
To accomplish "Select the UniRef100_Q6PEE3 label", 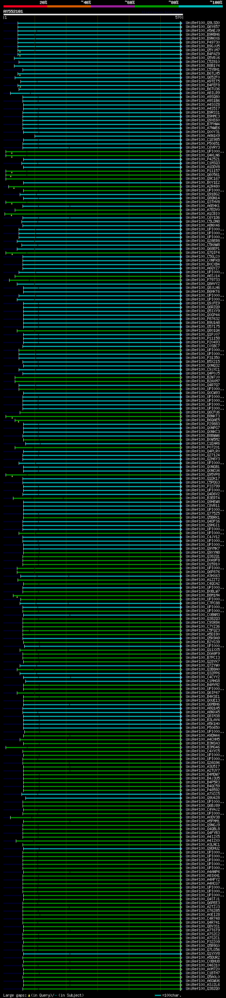I will point(202,903).
